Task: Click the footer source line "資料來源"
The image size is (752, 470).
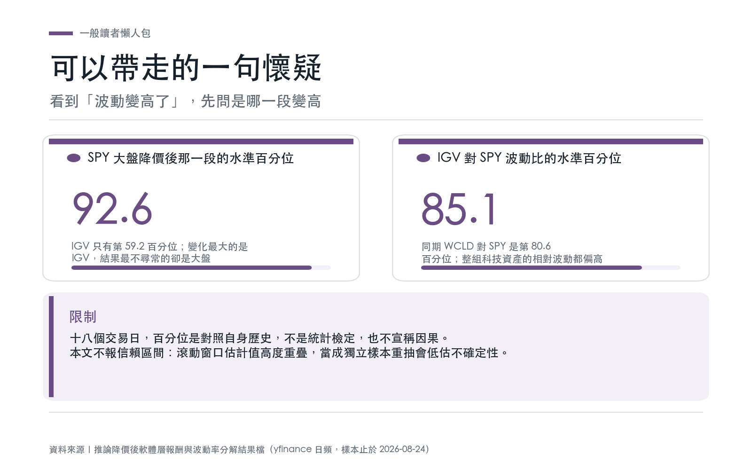Action: [239, 449]
